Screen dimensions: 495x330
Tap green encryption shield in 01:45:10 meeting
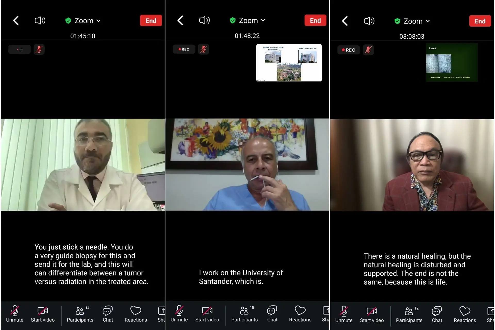tap(68, 21)
